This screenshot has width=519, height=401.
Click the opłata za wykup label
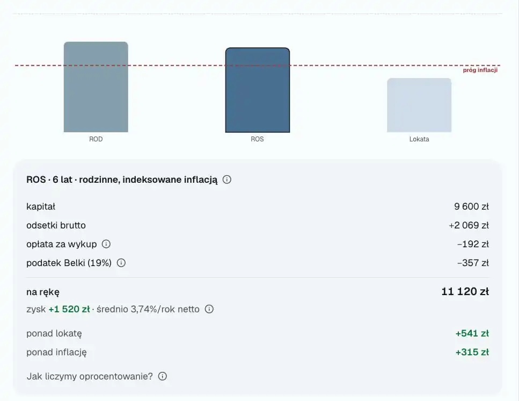62,244
